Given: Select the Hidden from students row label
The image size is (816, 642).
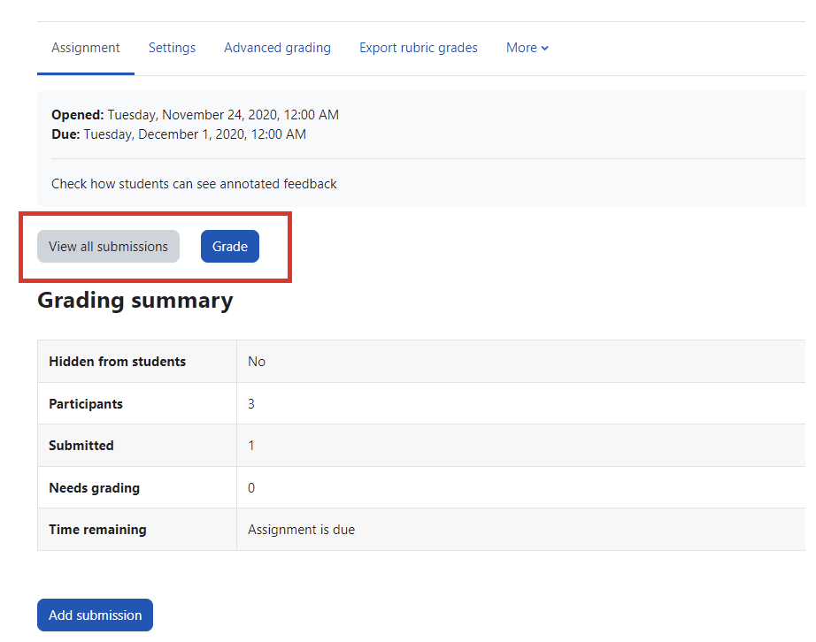Looking at the screenshot, I should point(117,362).
